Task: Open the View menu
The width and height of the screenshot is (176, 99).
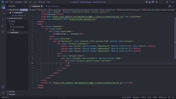Action: tap(26, 2)
